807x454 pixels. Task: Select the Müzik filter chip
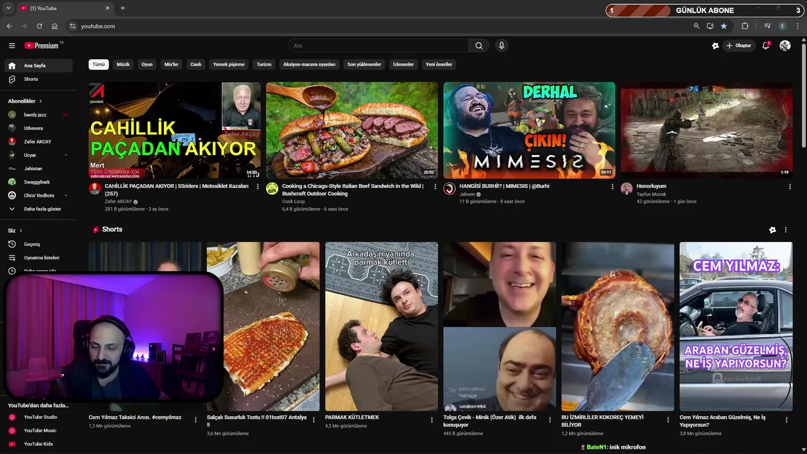click(123, 64)
